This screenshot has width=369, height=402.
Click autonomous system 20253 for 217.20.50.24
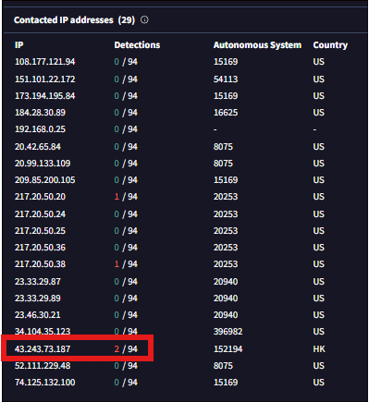tap(226, 214)
